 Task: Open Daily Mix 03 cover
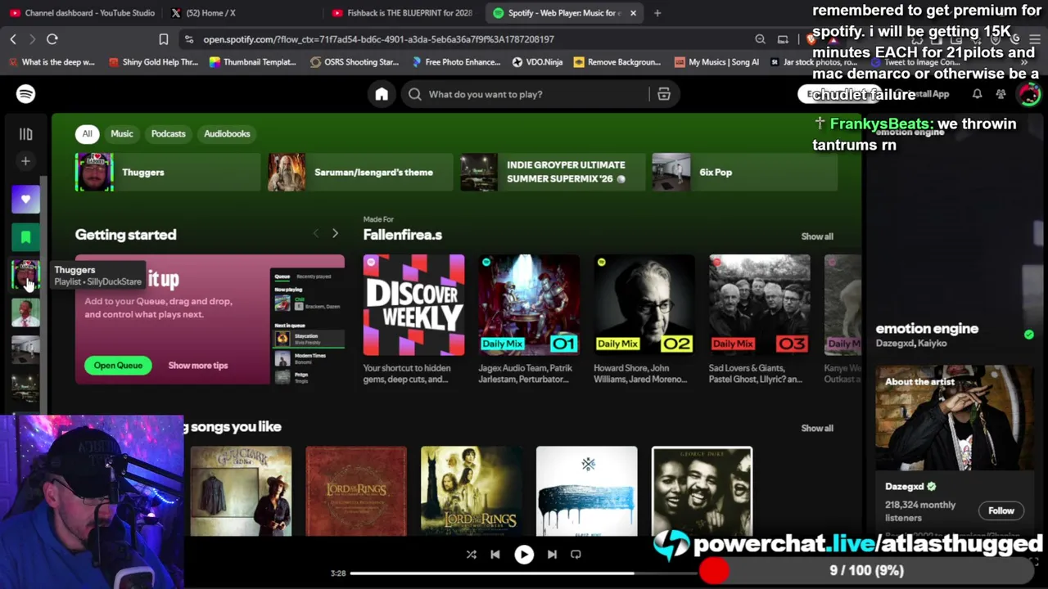pyautogui.click(x=760, y=305)
